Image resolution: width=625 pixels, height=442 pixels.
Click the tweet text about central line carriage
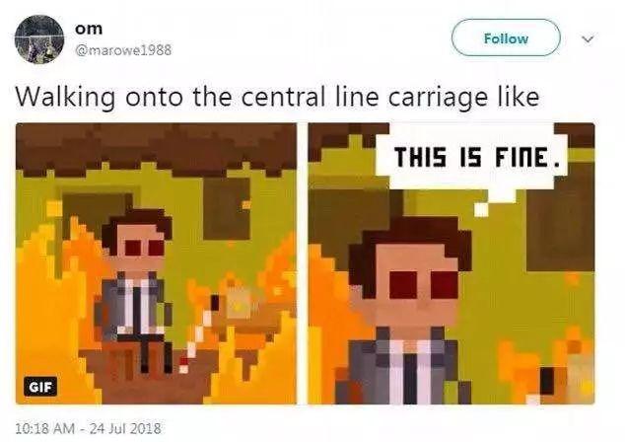click(277, 97)
